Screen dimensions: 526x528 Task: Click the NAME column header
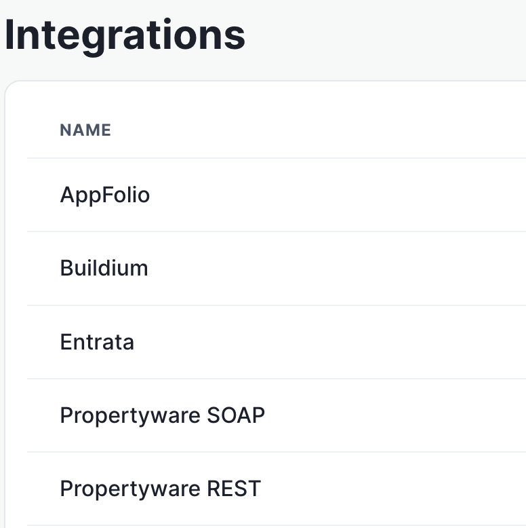85,130
